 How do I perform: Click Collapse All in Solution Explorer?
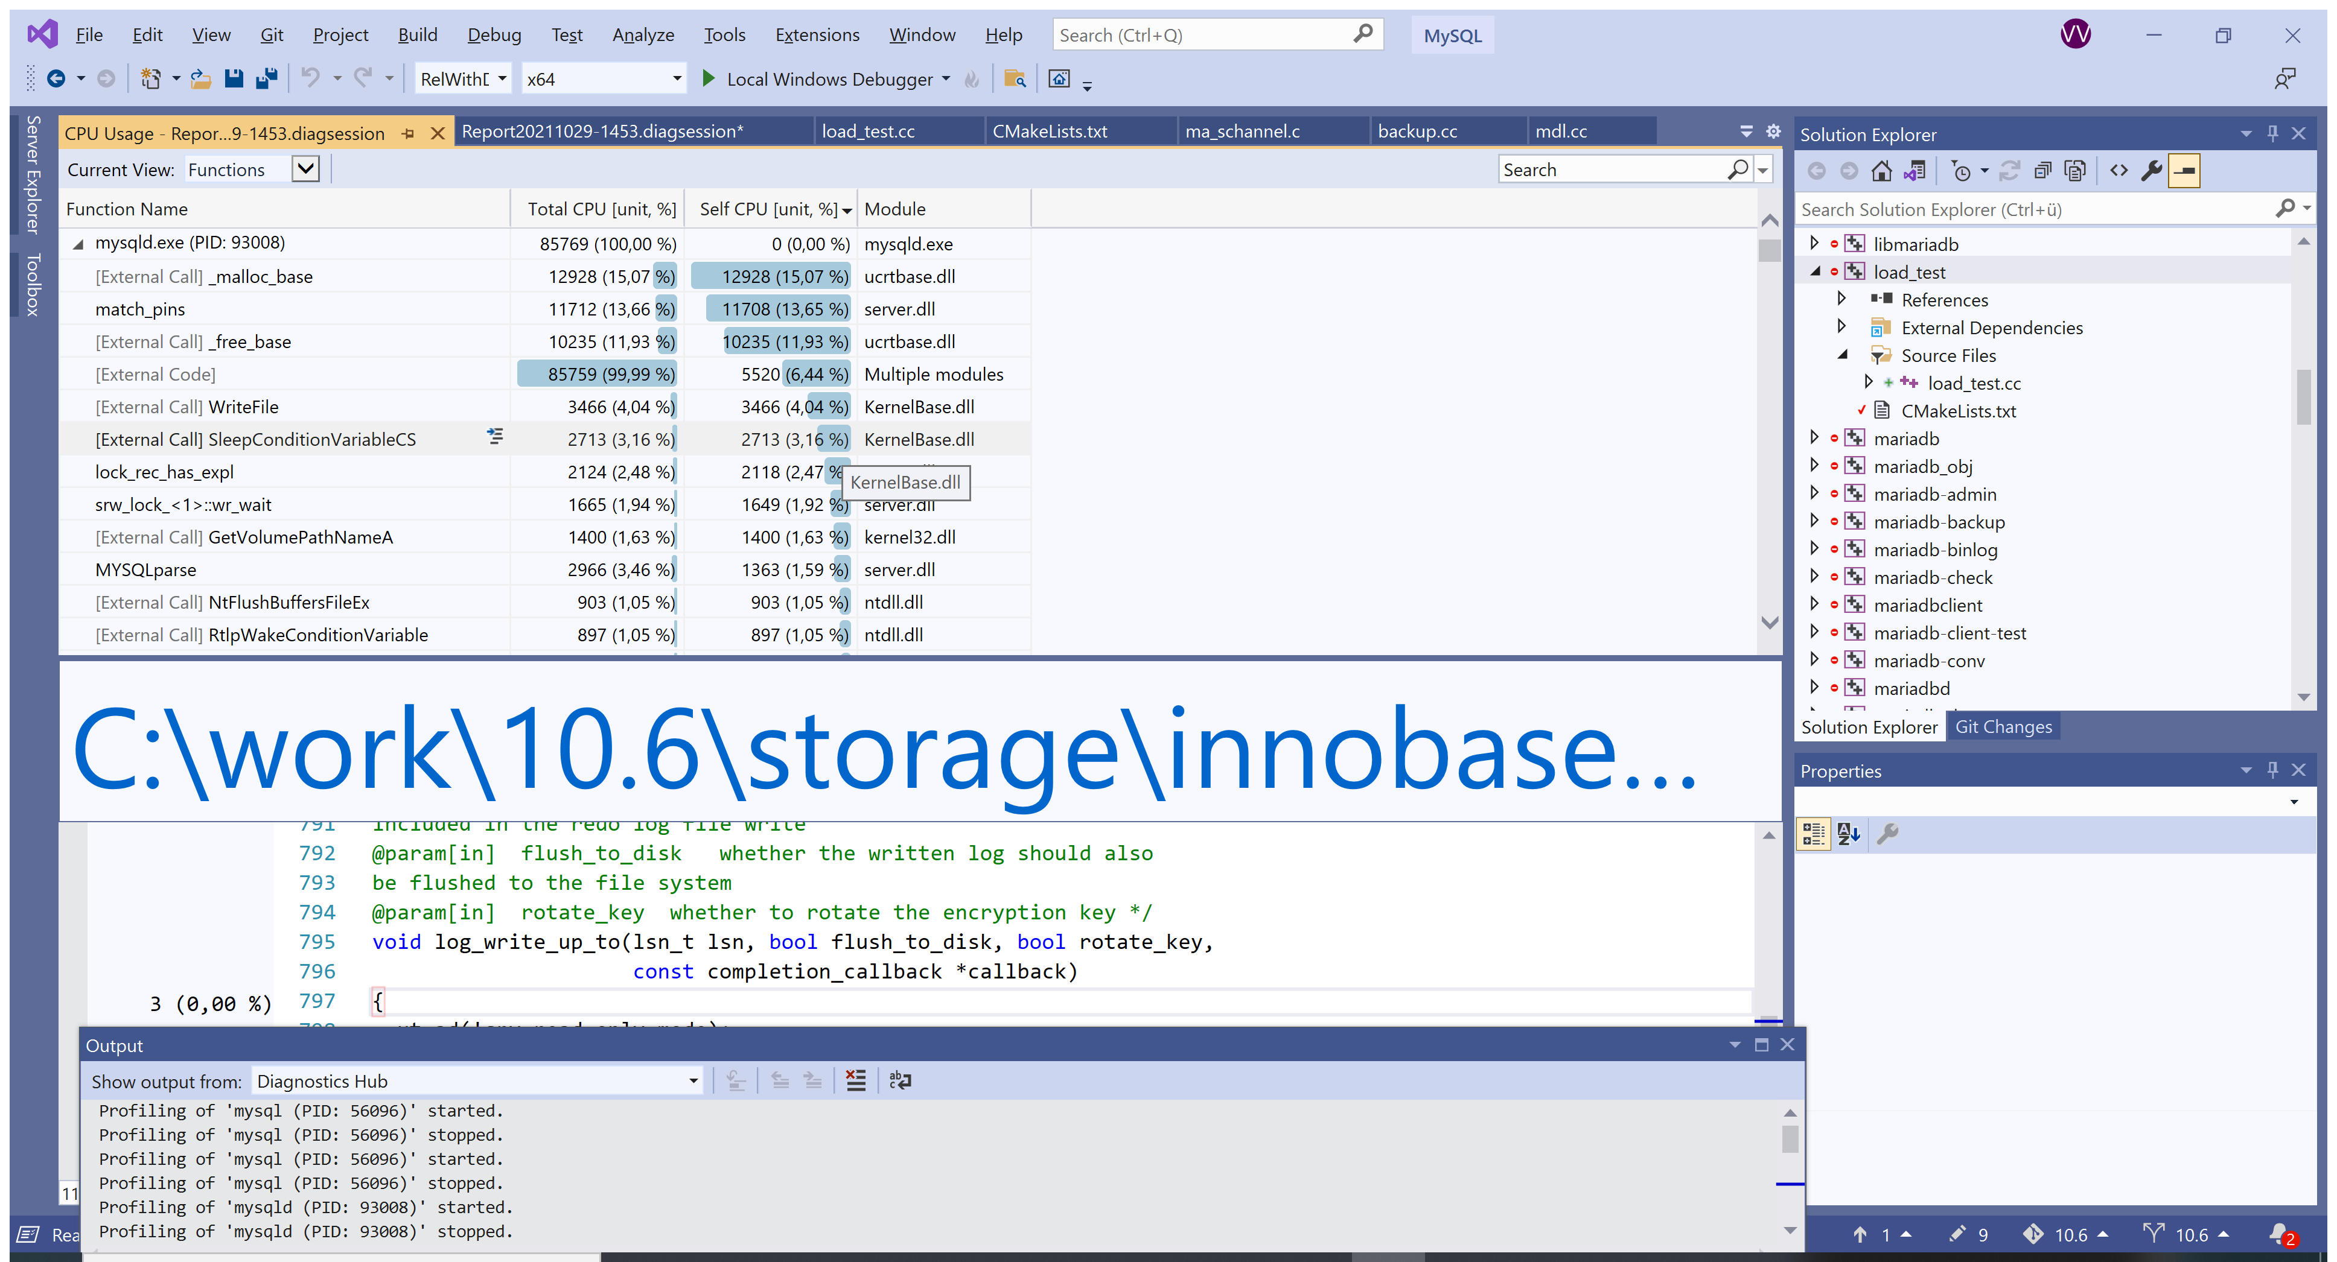pyautogui.click(x=2042, y=171)
